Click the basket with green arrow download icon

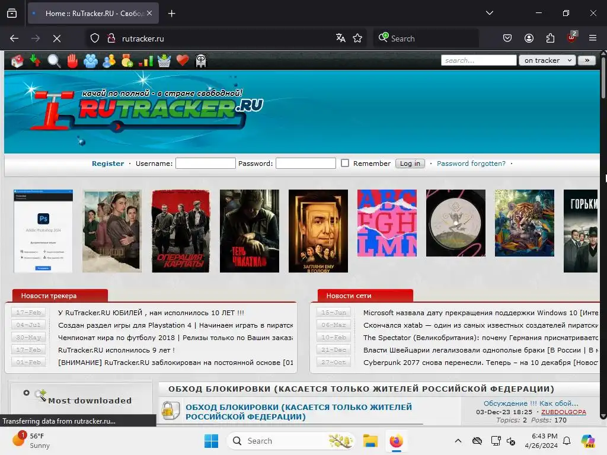164,61
